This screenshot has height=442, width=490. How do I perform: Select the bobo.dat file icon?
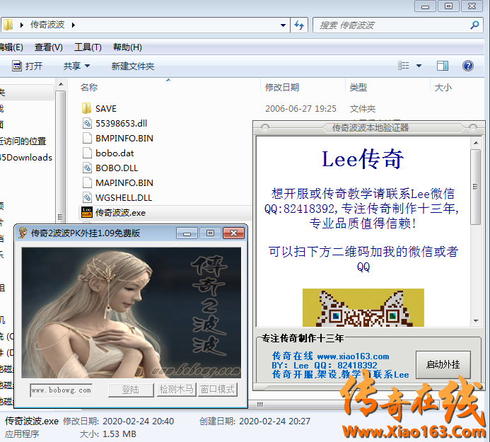[87, 153]
